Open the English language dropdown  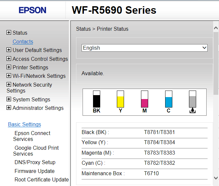[x=144, y=48]
